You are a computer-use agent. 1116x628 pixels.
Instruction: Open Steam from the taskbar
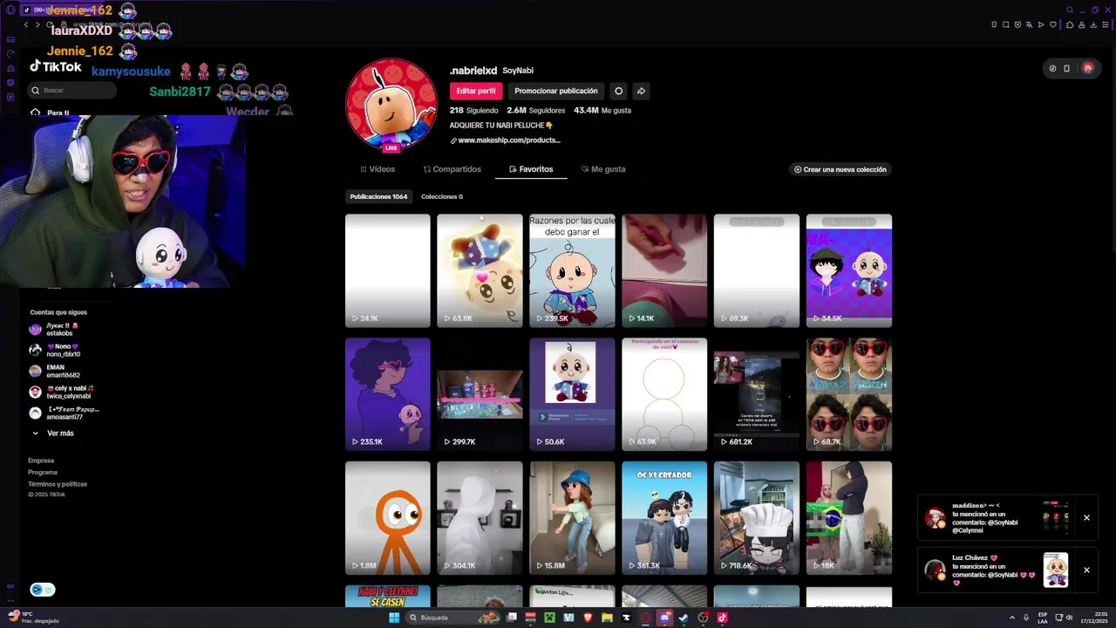[x=684, y=618]
